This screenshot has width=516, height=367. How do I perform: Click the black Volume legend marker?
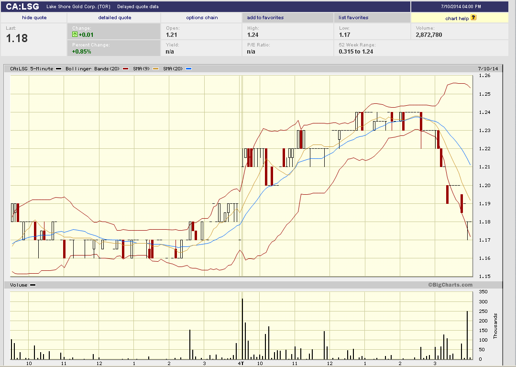pos(33,285)
